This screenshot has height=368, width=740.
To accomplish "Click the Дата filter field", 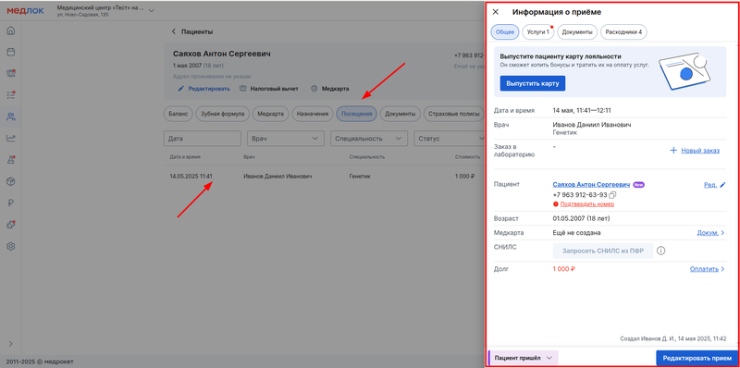I will [202, 139].
